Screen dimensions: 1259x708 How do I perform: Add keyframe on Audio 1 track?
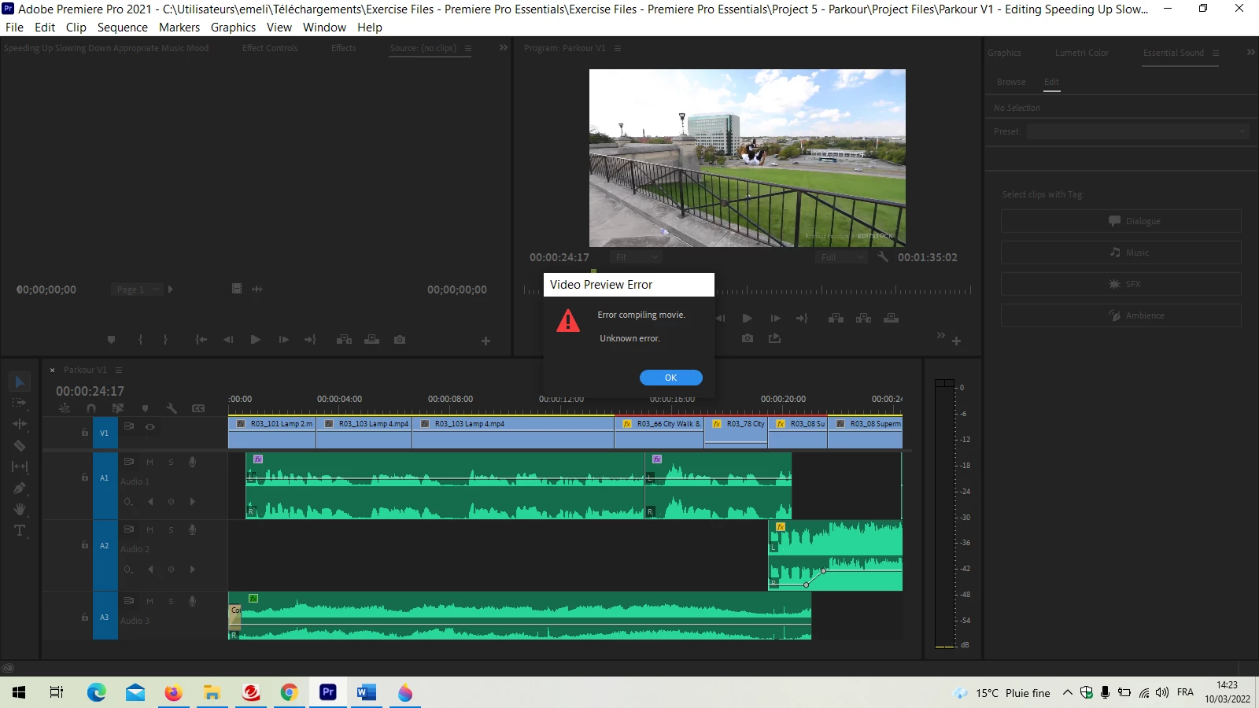pyautogui.click(x=171, y=502)
